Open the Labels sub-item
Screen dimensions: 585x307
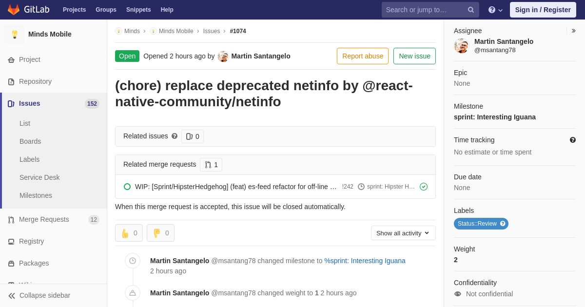point(29,159)
